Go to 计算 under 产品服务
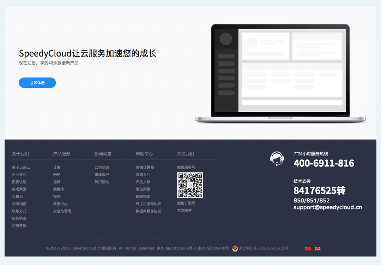 click(x=57, y=167)
